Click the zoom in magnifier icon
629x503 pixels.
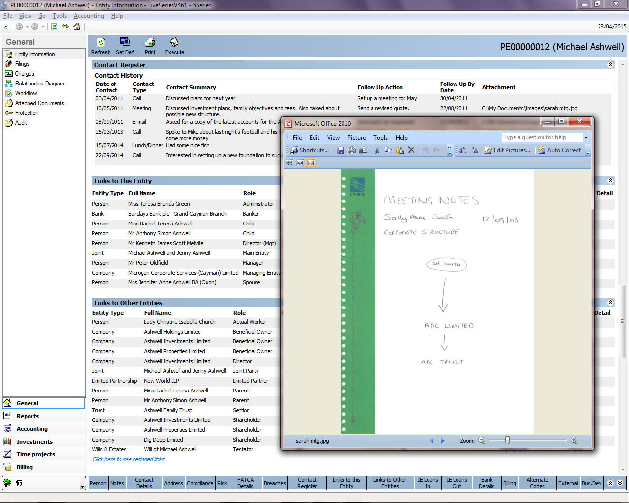[574, 441]
